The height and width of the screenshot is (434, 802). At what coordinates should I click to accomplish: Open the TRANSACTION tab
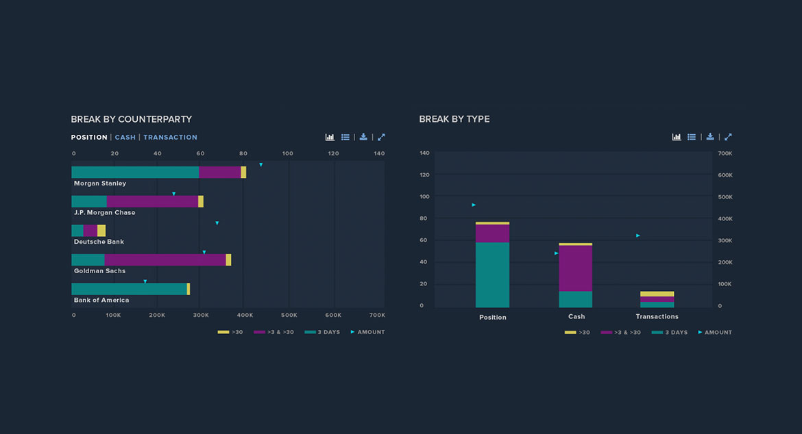point(170,138)
